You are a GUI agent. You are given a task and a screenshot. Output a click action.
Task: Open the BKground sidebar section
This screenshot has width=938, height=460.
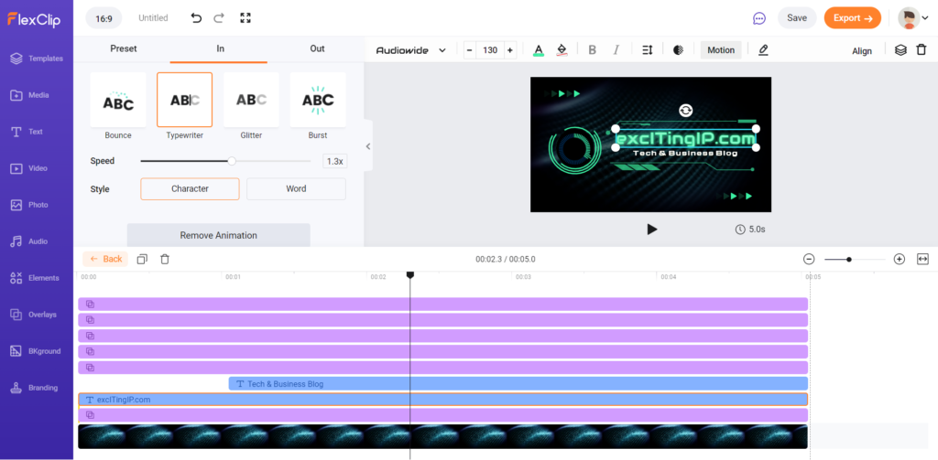[37, 351]
